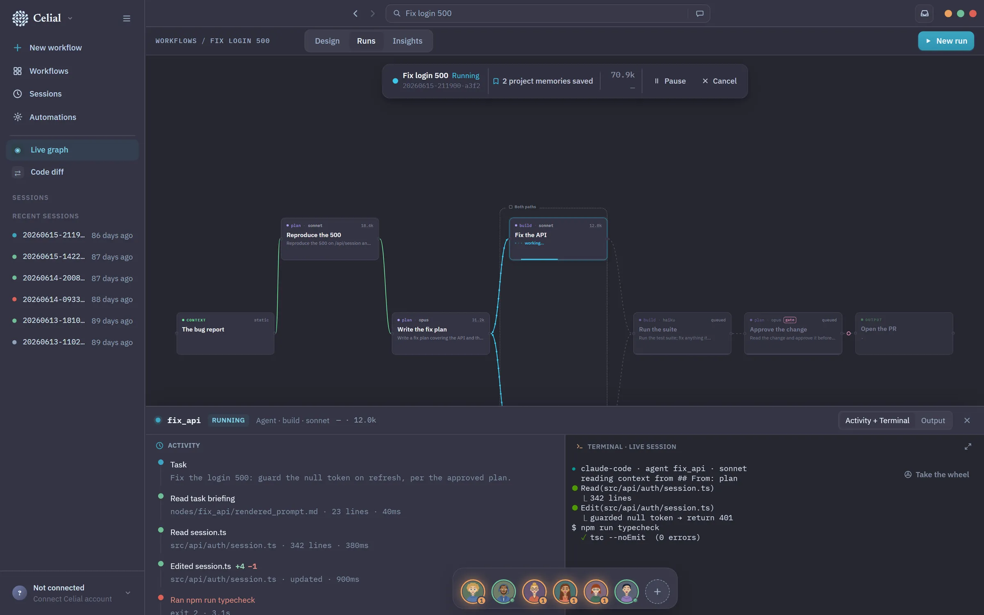Click the Code diff arrows icon
The image size is (984, 615).
[x=18, y=173]
